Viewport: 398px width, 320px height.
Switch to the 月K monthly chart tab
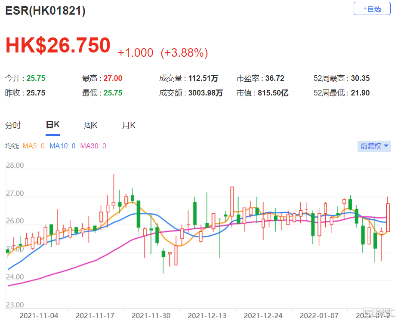129,126
